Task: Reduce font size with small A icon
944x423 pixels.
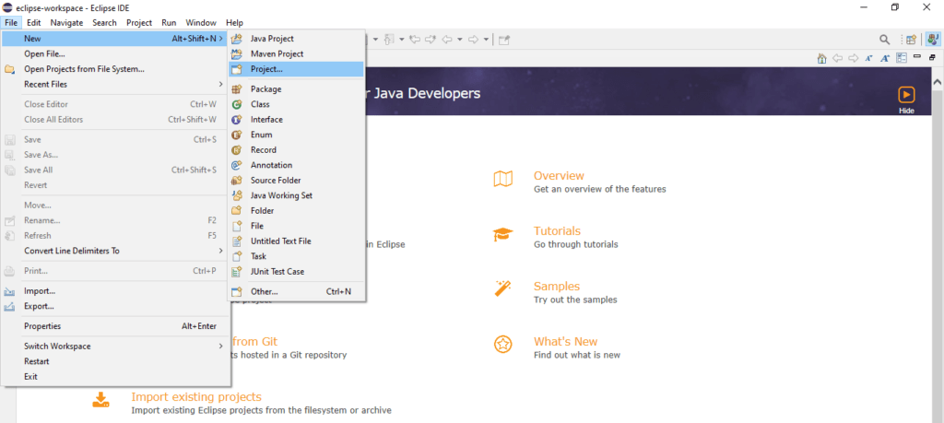Action: coord(868,58)
